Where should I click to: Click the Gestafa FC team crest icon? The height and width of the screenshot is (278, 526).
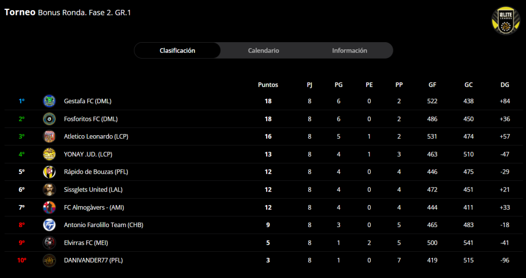(49, 101)
